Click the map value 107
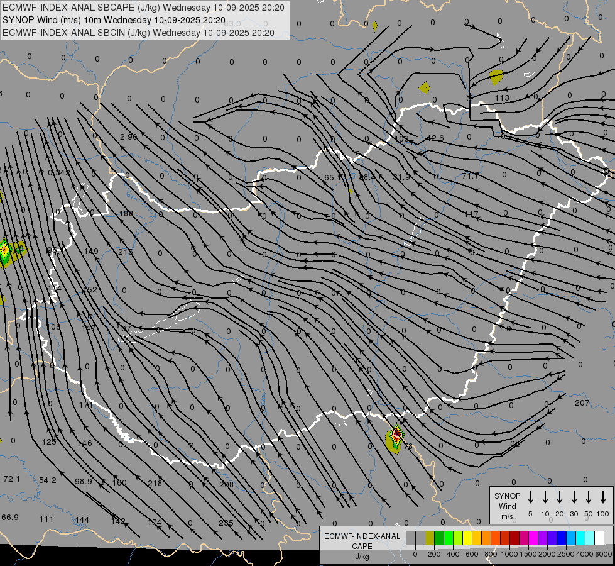 (124, 328)
